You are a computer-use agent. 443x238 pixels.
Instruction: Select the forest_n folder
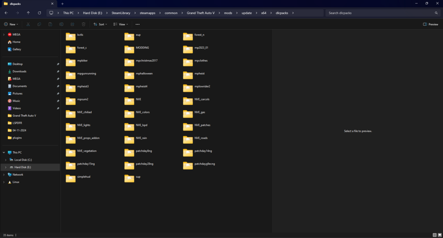tap(194, 36)
